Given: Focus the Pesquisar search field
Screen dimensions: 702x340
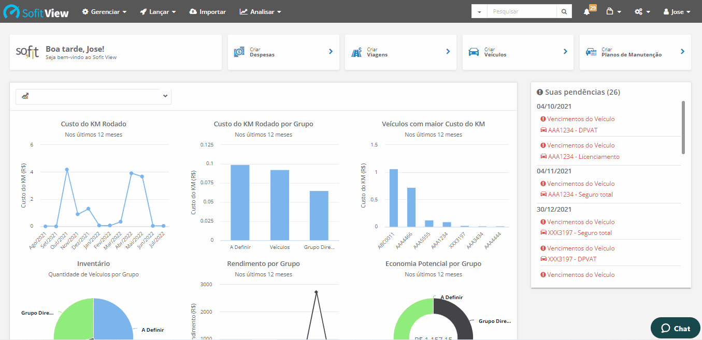Looking at the screenshot, I should point(522,11).
